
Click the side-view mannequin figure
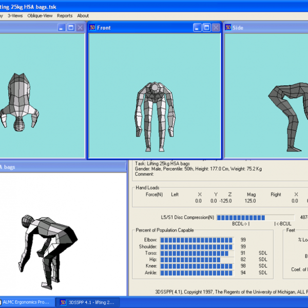(288, 117)
